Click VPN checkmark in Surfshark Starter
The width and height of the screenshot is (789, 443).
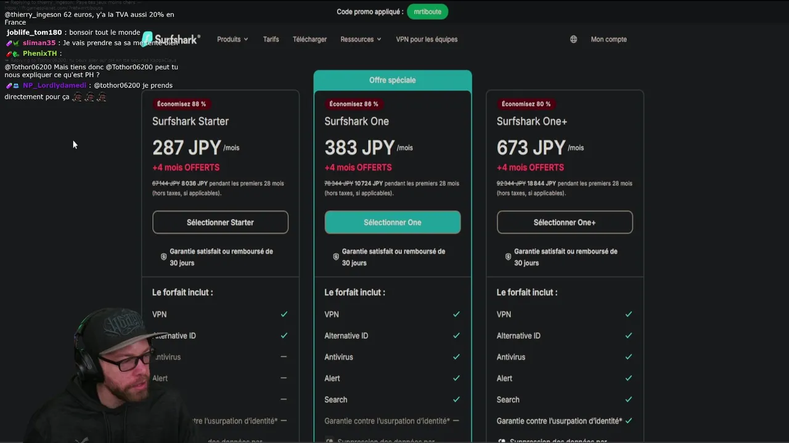coord(284,314)
